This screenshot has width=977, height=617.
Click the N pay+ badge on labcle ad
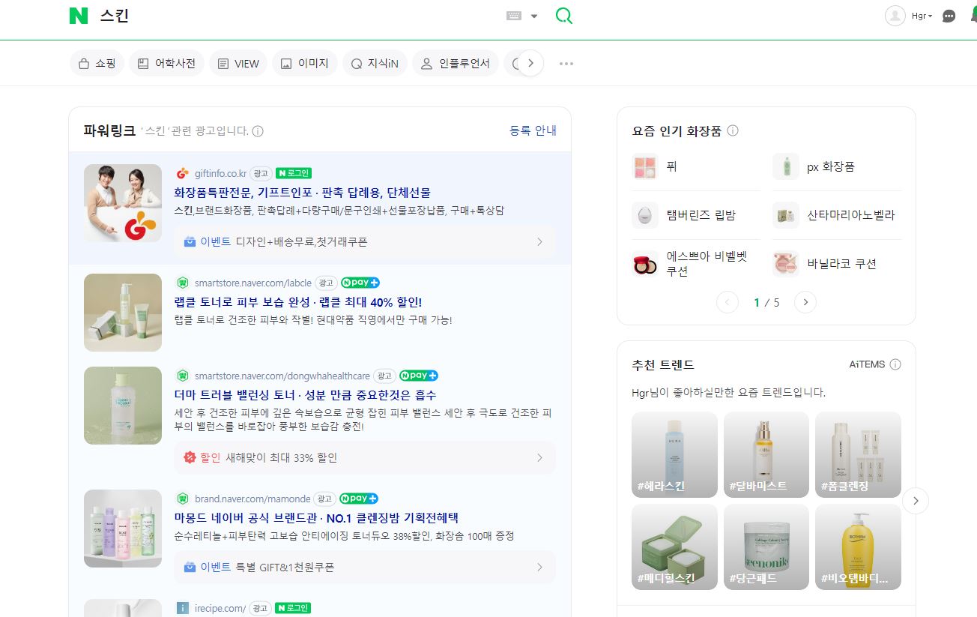[360, 283]
